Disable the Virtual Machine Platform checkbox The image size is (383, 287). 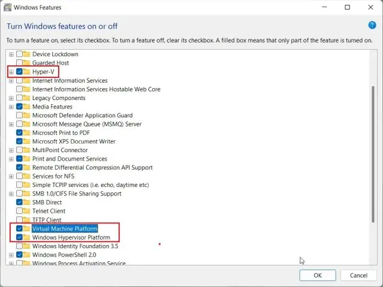[20, 229]
